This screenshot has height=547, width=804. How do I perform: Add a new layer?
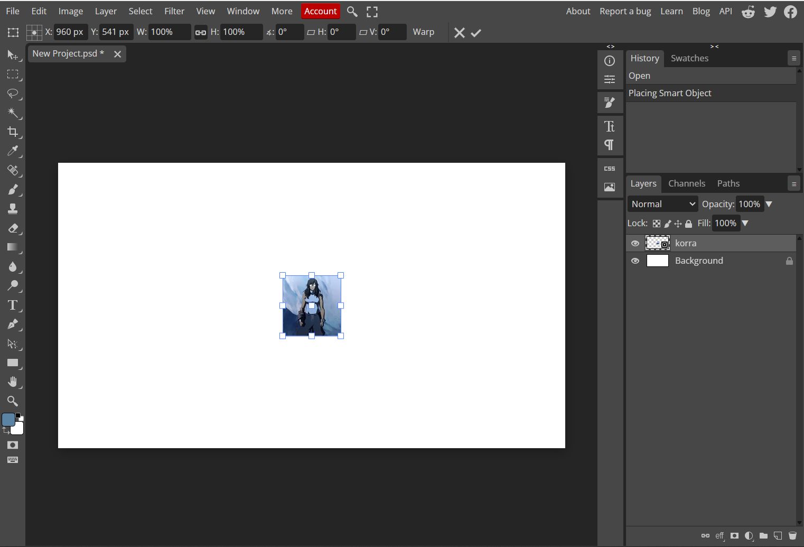tap(778, 536)
